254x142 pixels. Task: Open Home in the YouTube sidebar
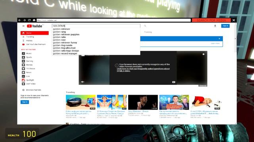tap(35, 33)
